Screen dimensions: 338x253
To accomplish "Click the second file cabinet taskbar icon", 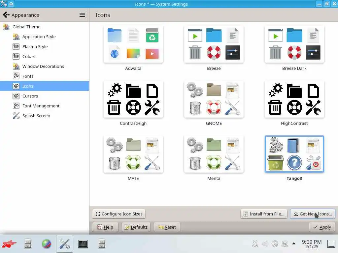I will point(102,244).
